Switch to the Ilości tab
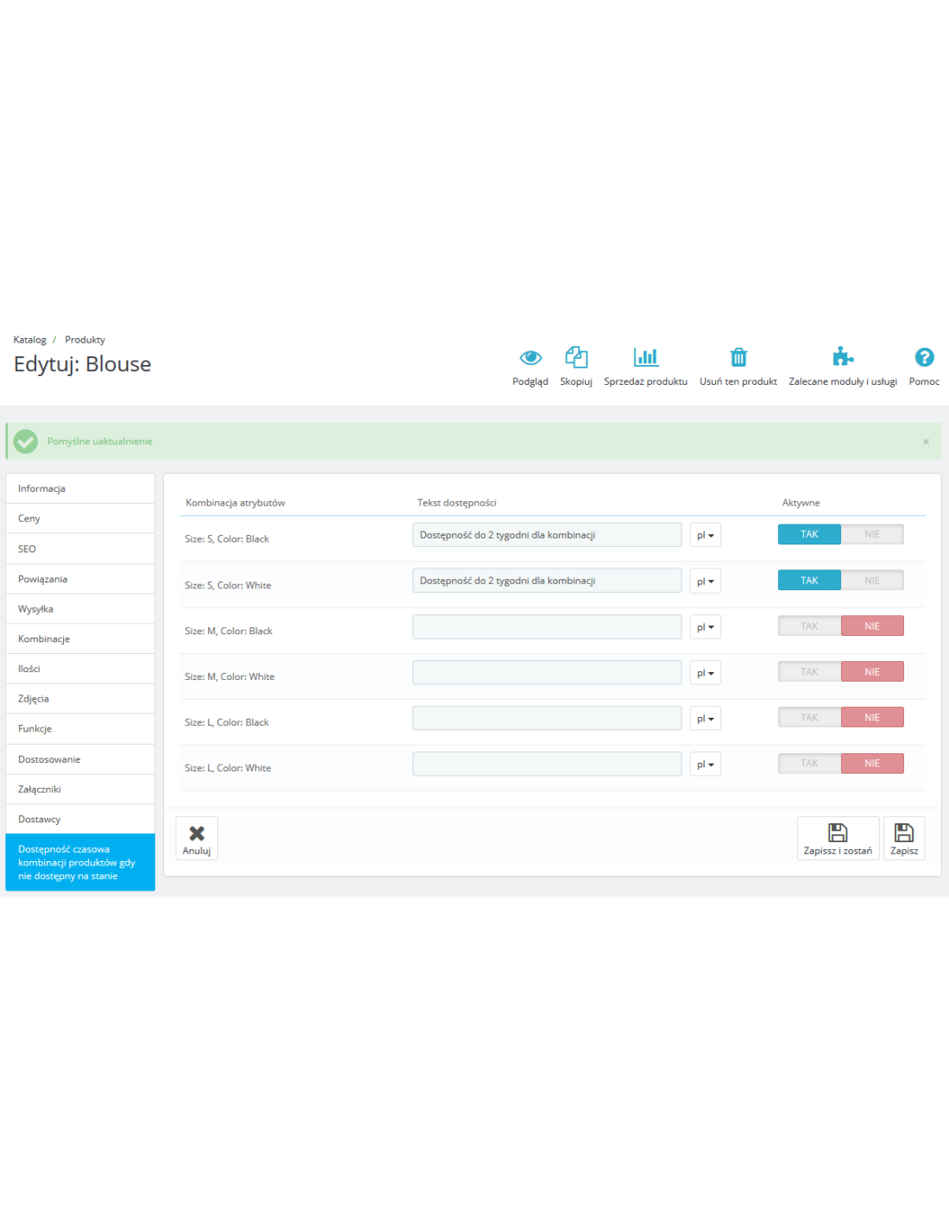 pos(80,669)
